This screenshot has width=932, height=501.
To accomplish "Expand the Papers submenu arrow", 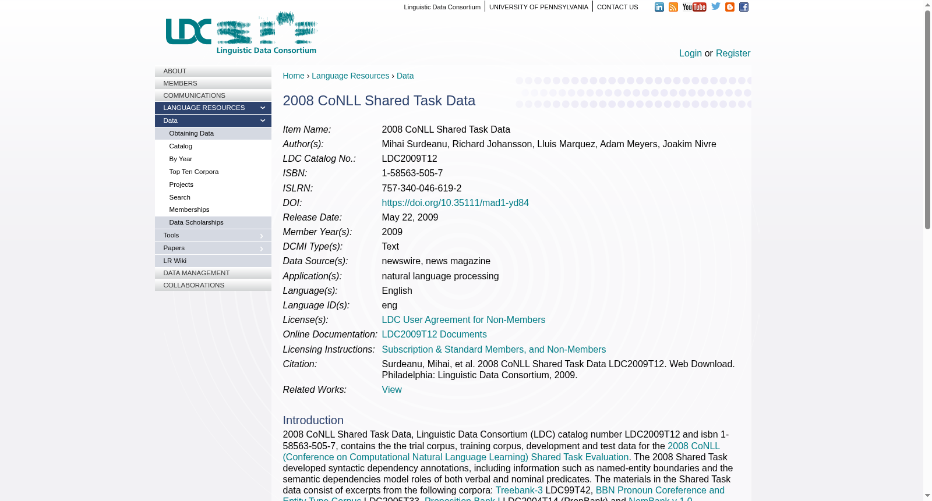I will [x=262, y=248].
